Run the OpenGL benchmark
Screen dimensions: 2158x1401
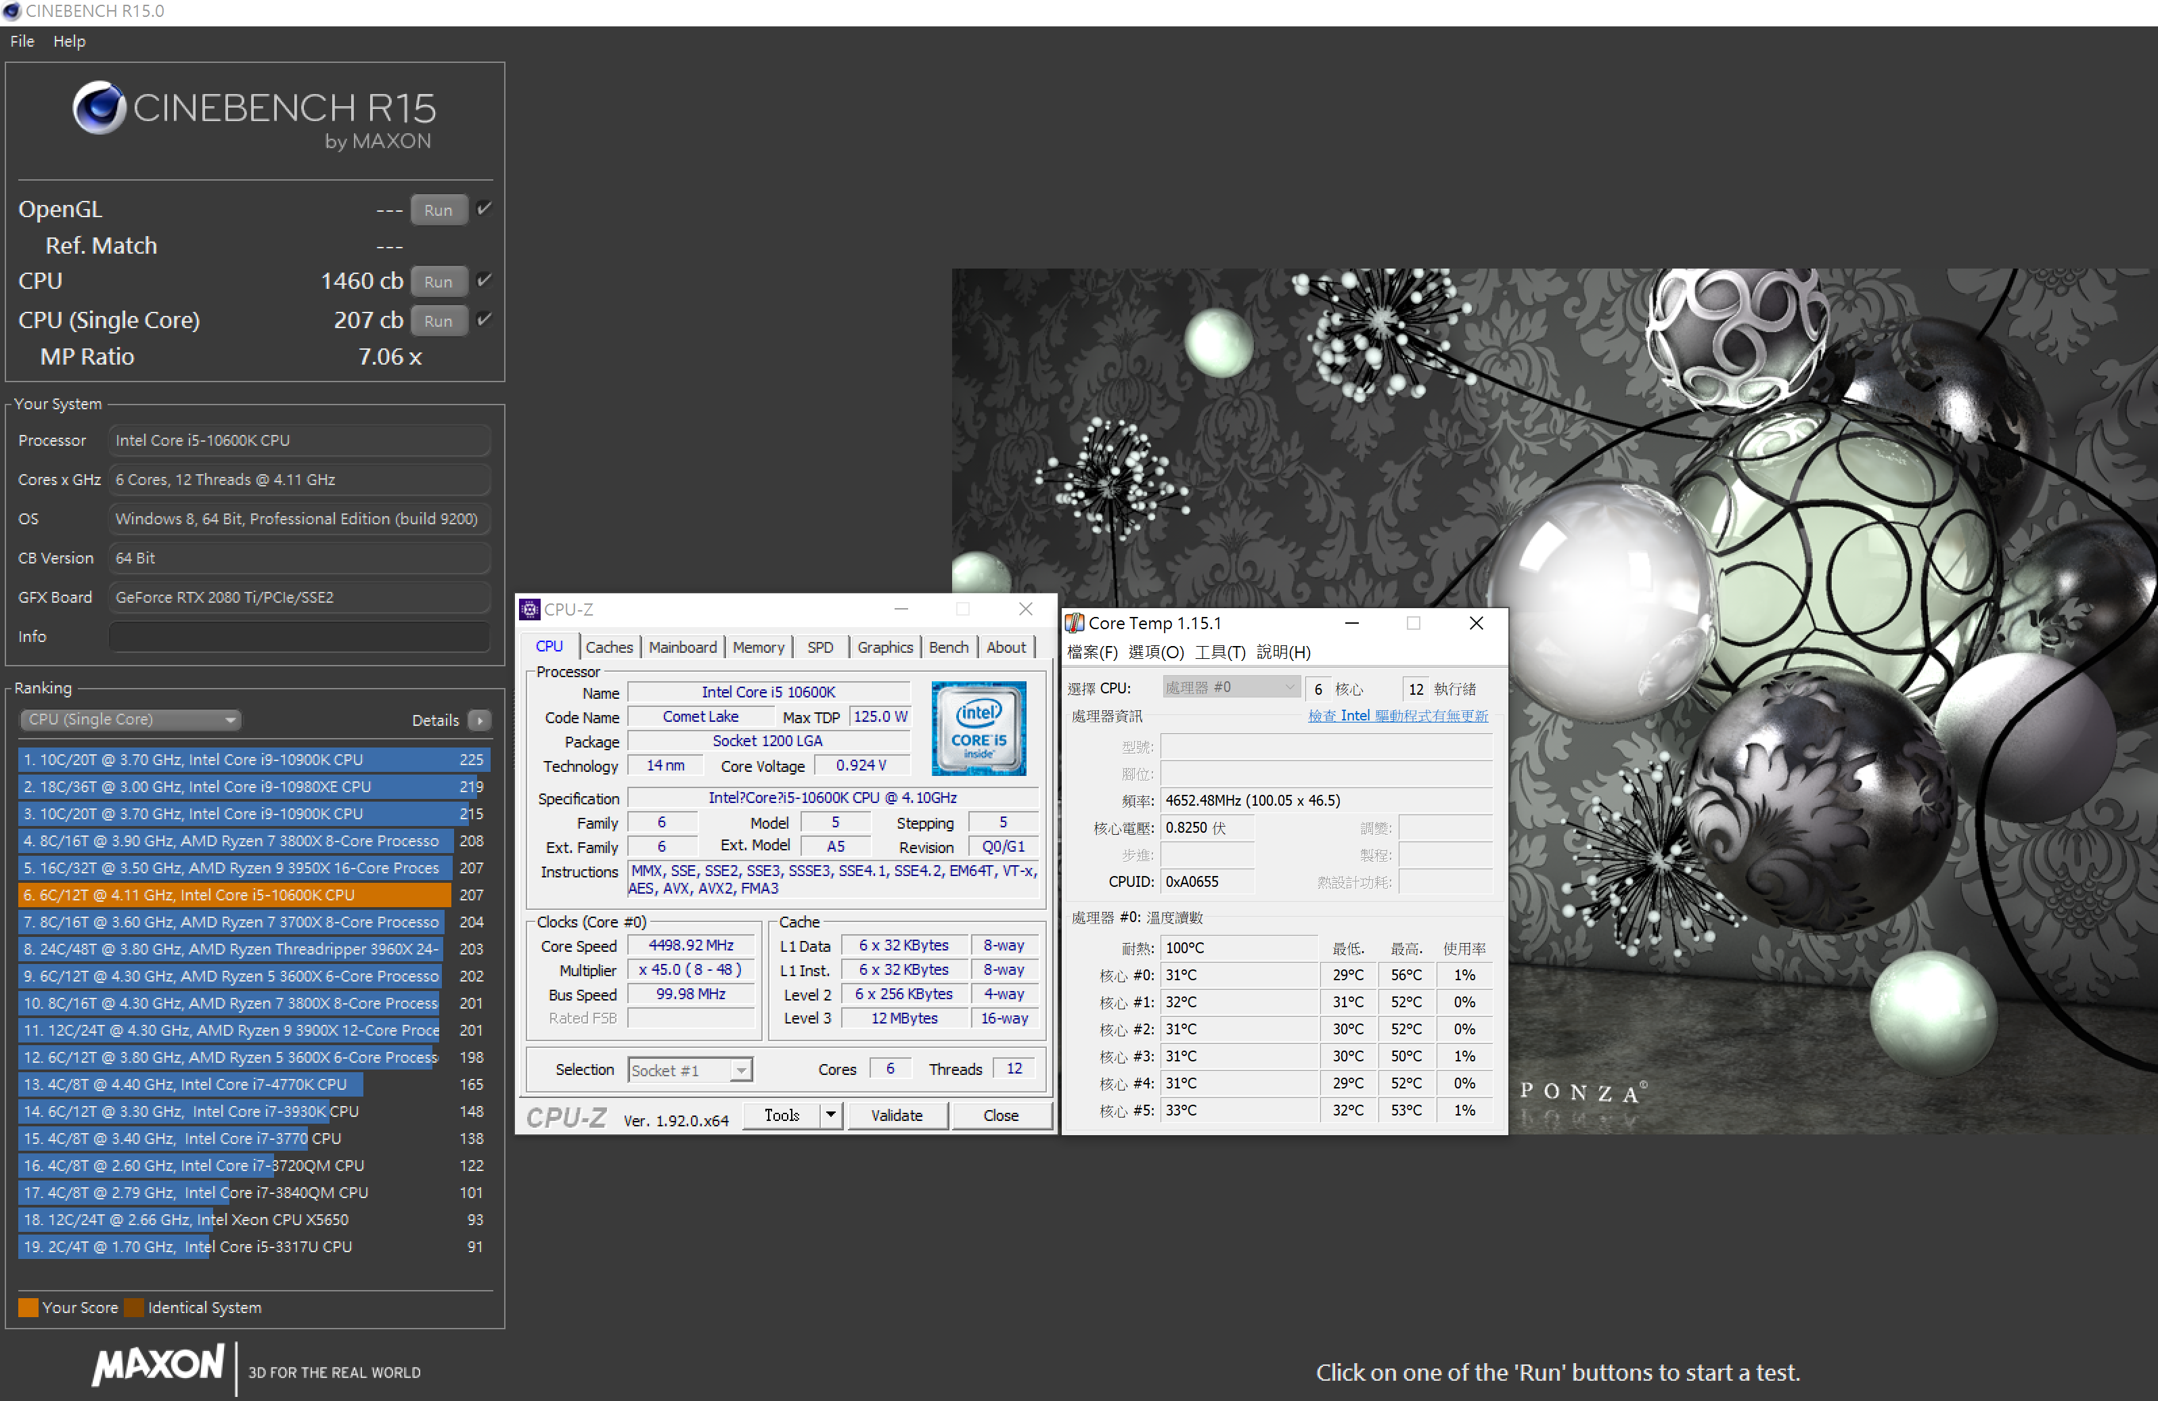(439, 209)
